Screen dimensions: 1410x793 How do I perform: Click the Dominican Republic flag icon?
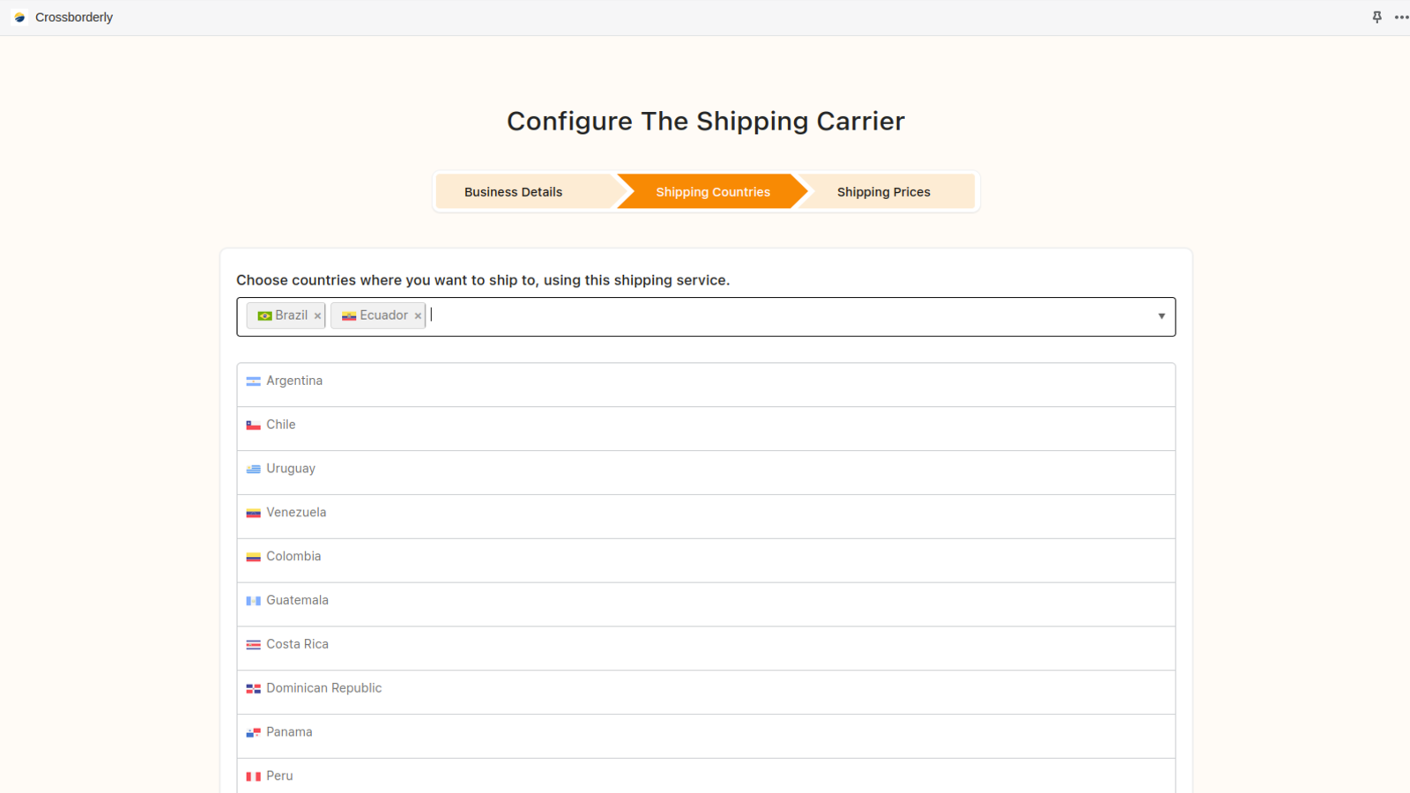253,688
